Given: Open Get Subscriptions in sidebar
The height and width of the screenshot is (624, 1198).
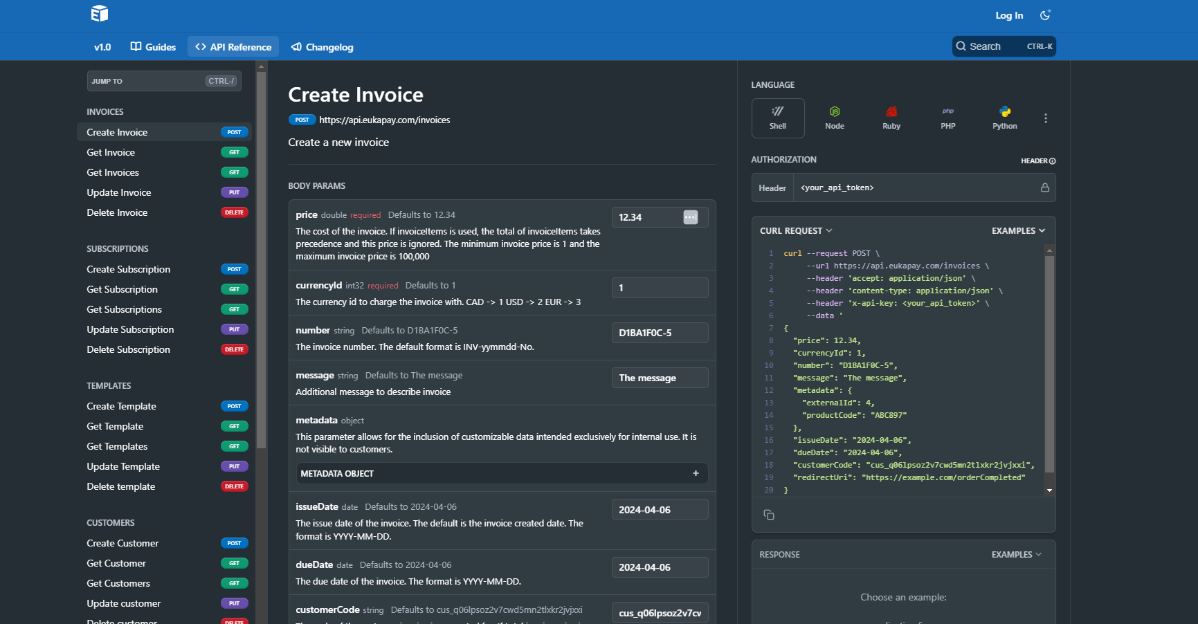Looking at the screenshot, I should 164,309.
